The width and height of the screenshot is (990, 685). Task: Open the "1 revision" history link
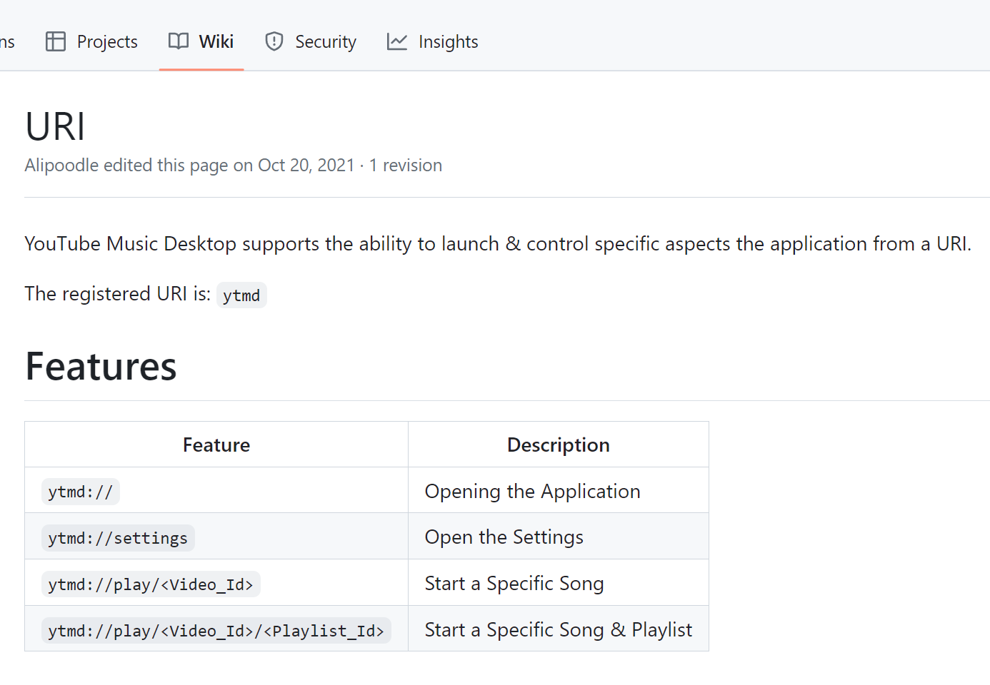click(405, 166)
